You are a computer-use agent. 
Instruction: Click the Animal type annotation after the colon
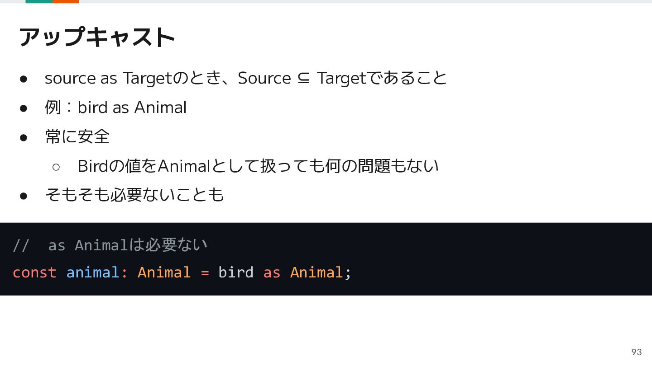pyautogui.click(x=164, y=272)
